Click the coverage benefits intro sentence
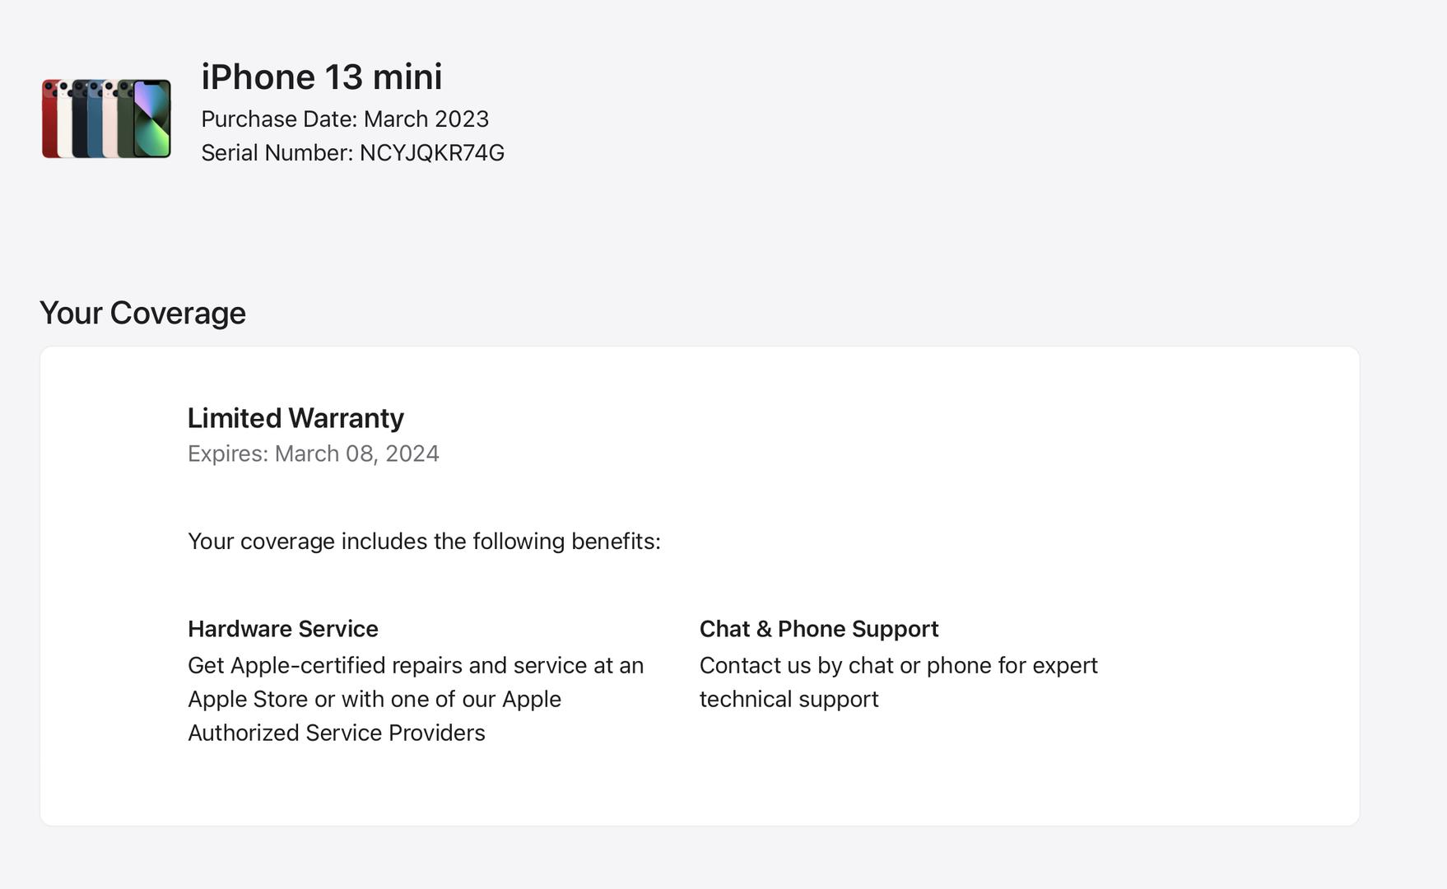The width and height of the screenshot is (1447, 889). pyautogui.click(x=424, y=541)
